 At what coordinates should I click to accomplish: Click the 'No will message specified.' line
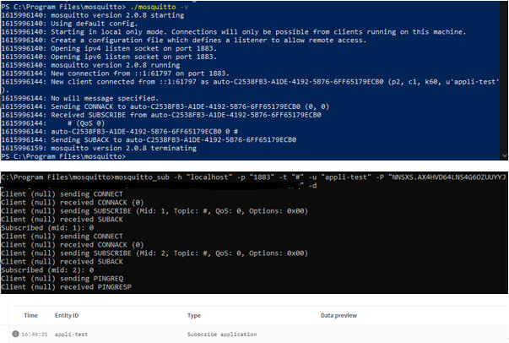[x=80, y=98]
